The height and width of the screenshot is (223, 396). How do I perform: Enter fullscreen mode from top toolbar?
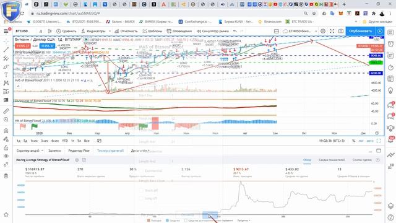click(332, 31)
